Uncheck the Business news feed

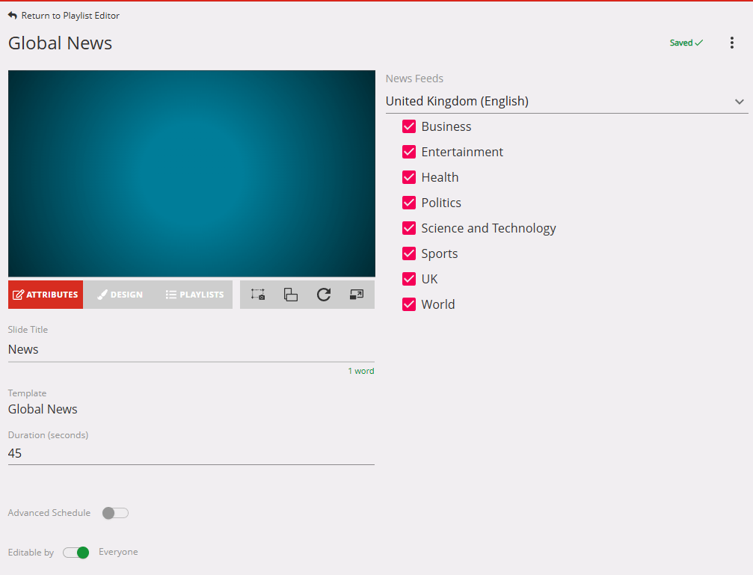pos(409,126)
